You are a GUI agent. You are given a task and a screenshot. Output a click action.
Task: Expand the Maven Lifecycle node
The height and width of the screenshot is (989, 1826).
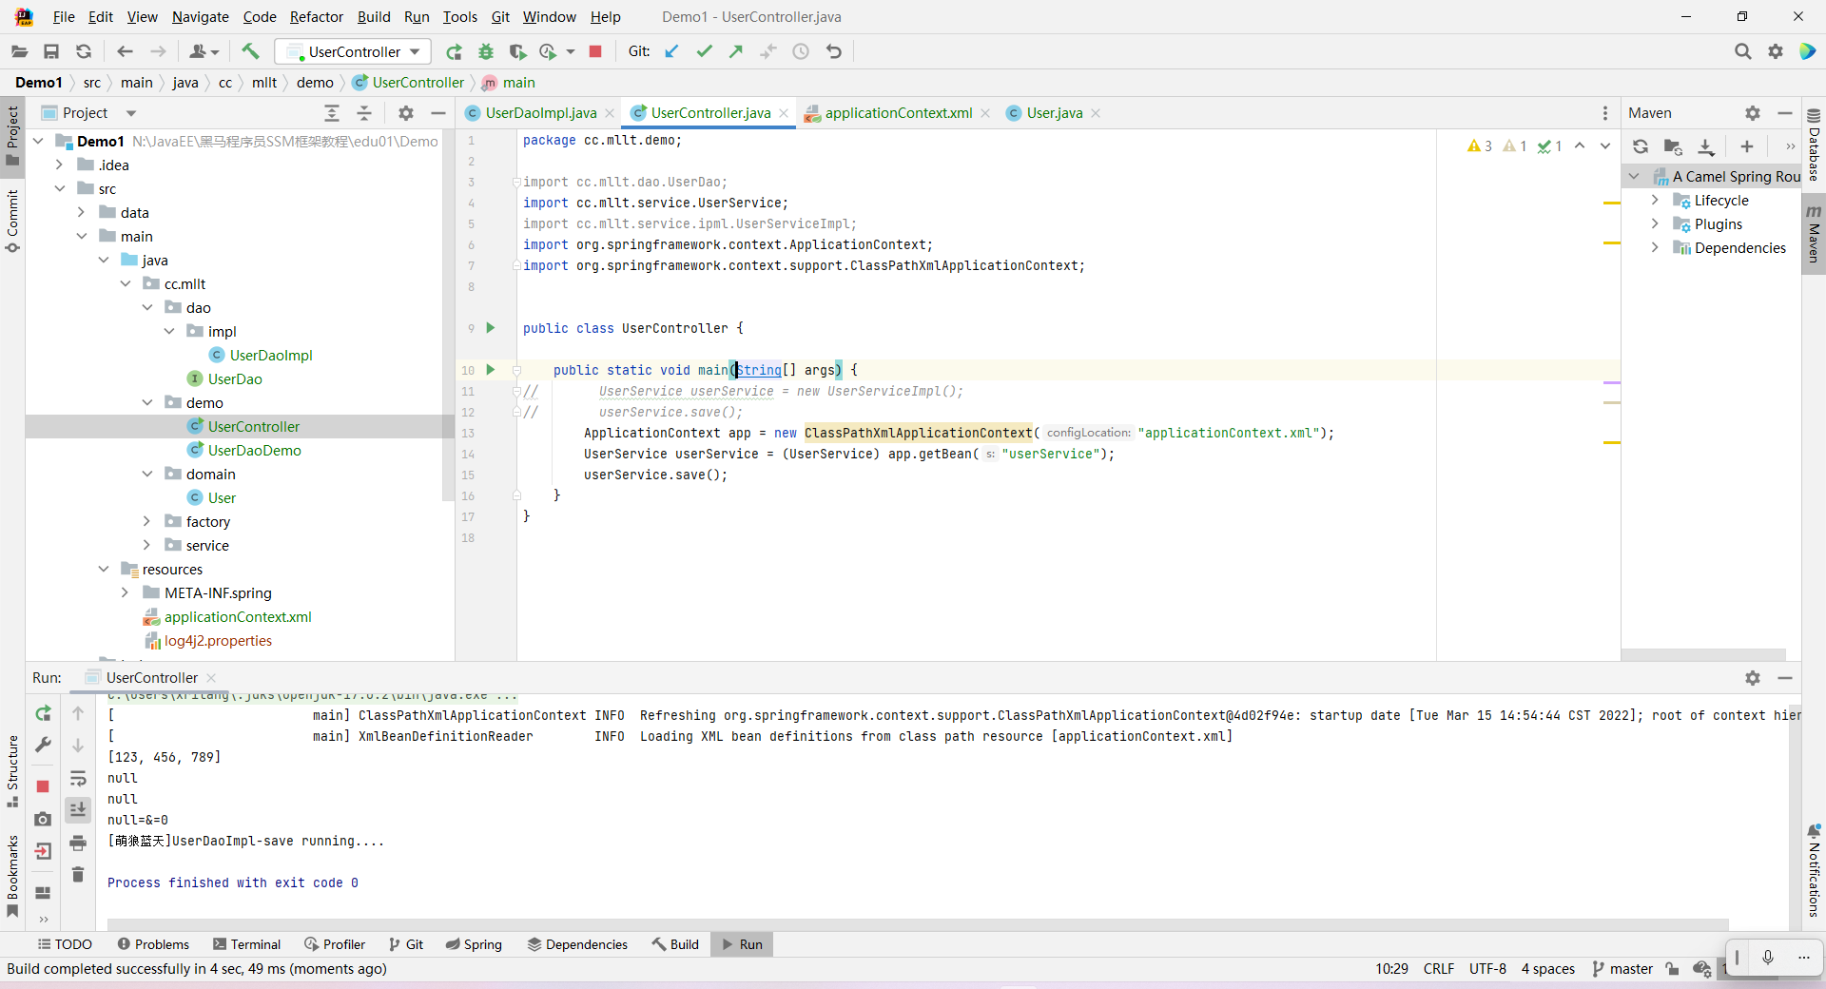(1655, 200)
